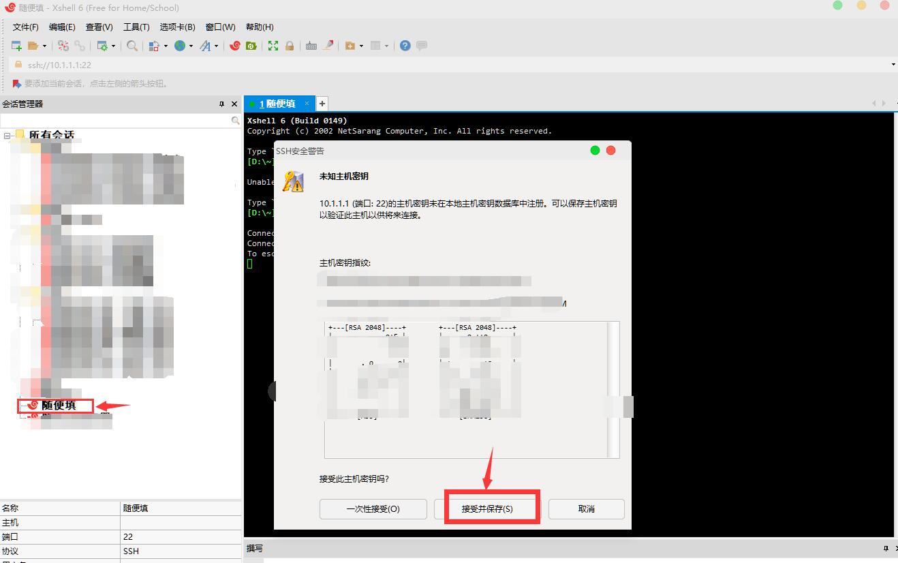Click the file transfer icon
Image resolution: width=898 pixels, height=563 pixels.
click(155, 46)
